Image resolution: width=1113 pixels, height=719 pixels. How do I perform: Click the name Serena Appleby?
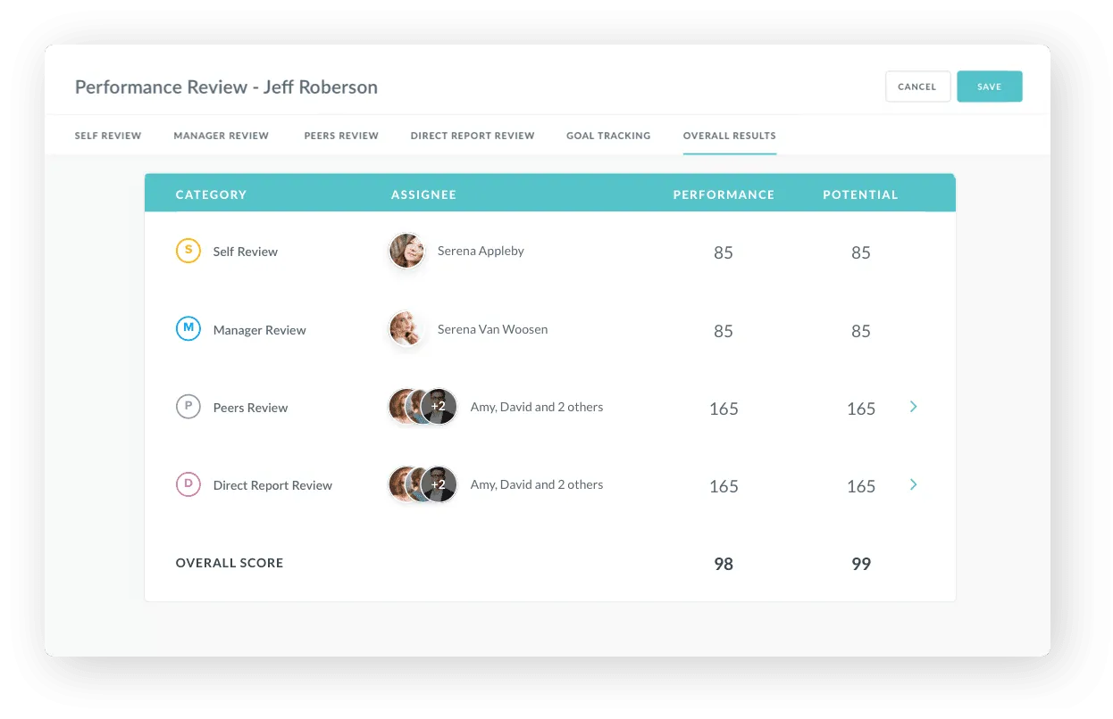pyautogui.click(x=481, y=252)
